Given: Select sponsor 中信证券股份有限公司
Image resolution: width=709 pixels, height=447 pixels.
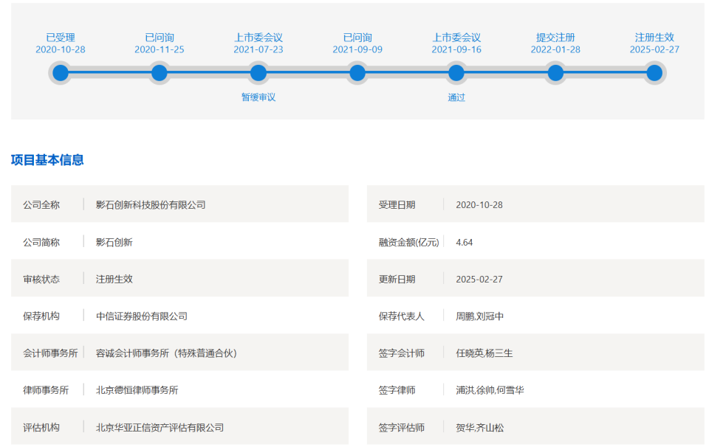Looking at the screenshot, I should pos(142,316).
